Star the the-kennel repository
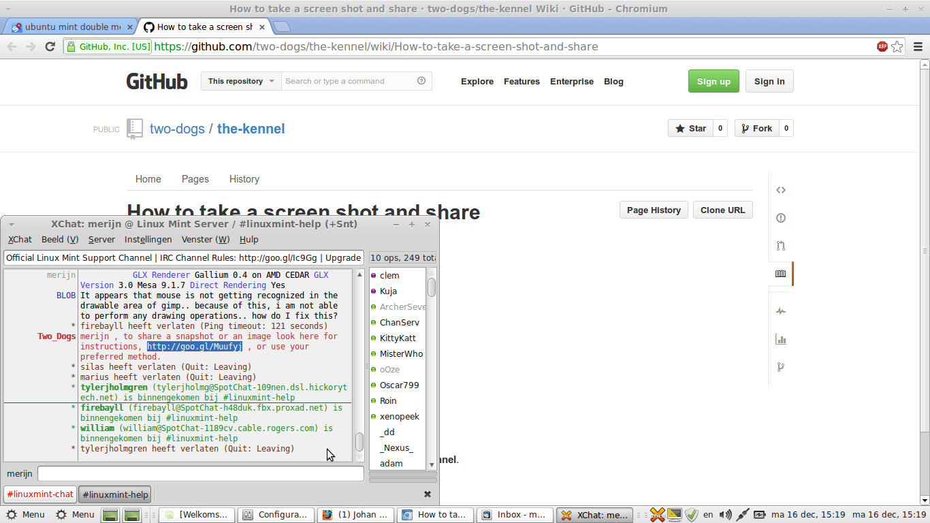The width and height of the screenshot is (930, 523). click(x=690, y=128)
